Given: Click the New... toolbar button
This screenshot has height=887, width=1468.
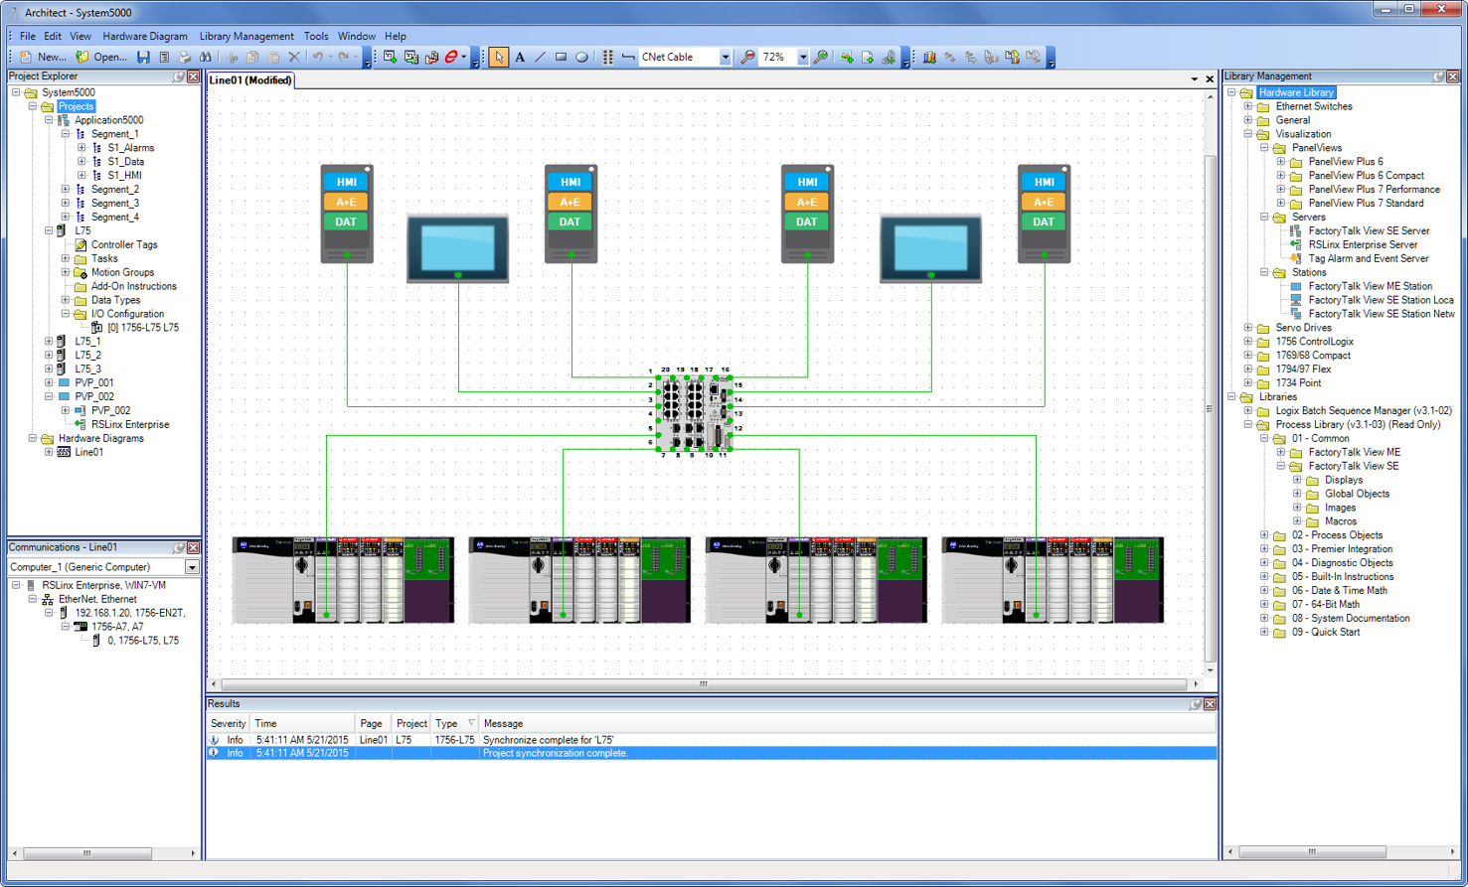Looking at the screenshot, I should 43,58.
